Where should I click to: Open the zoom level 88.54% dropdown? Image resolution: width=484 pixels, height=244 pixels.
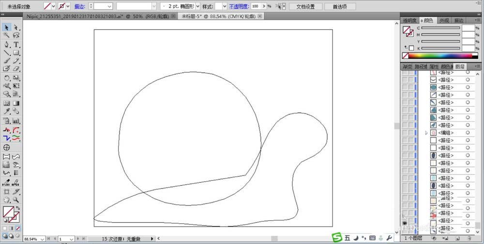[48, 239]
